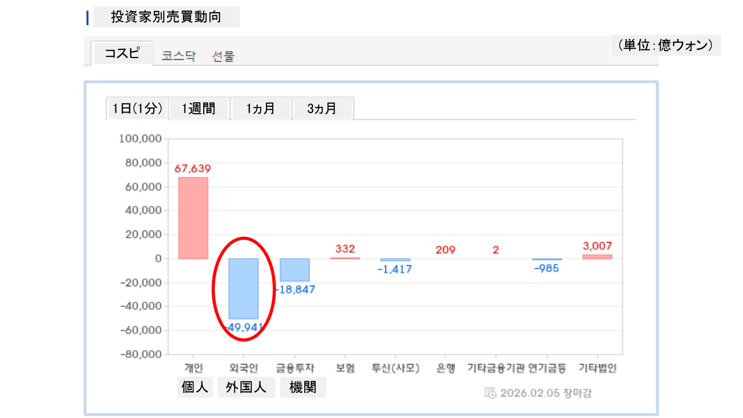This screenshot has width=743, height=418.
Task: Select the blue 금융투자 bar showing -18,847
Action: coord(294,270)
